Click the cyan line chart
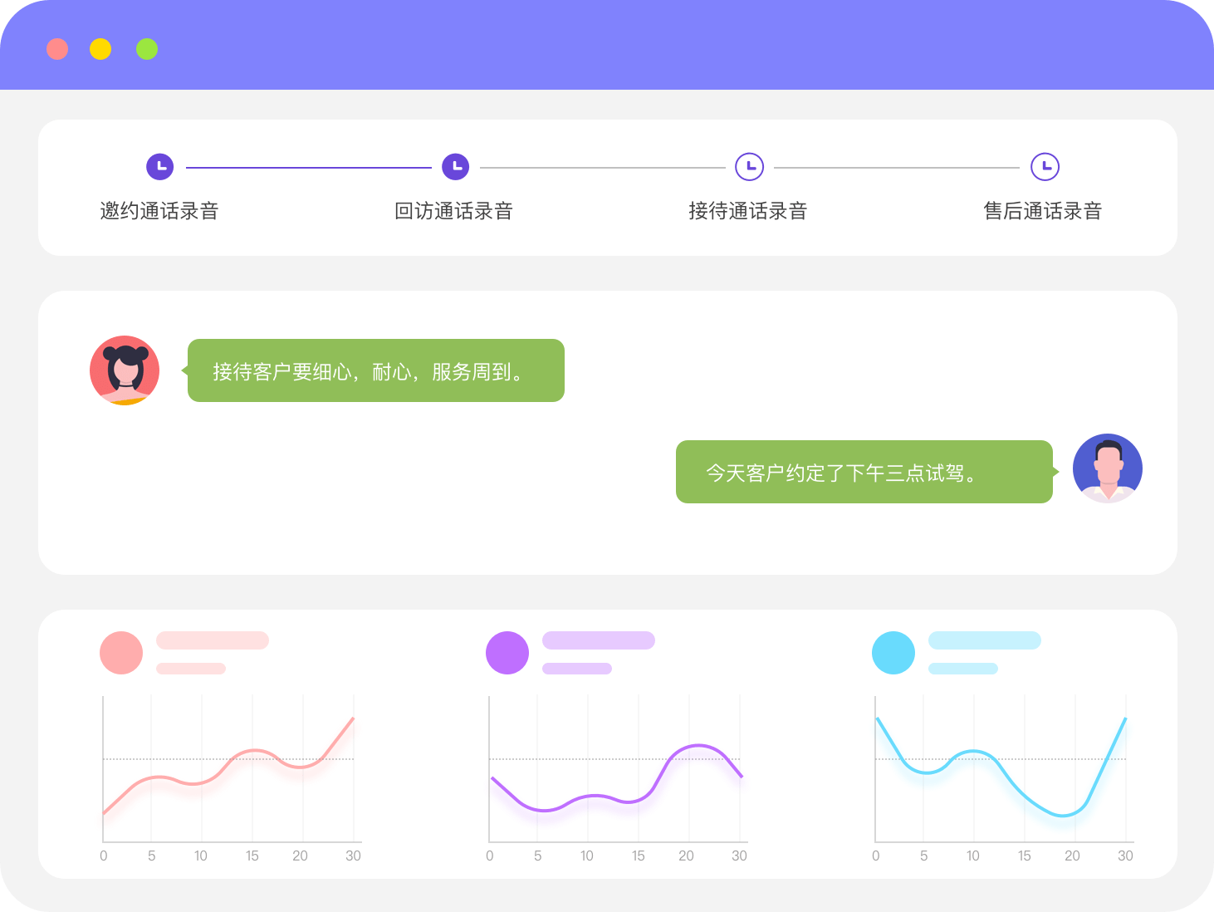1214x912 pixels. [1002, 779]
